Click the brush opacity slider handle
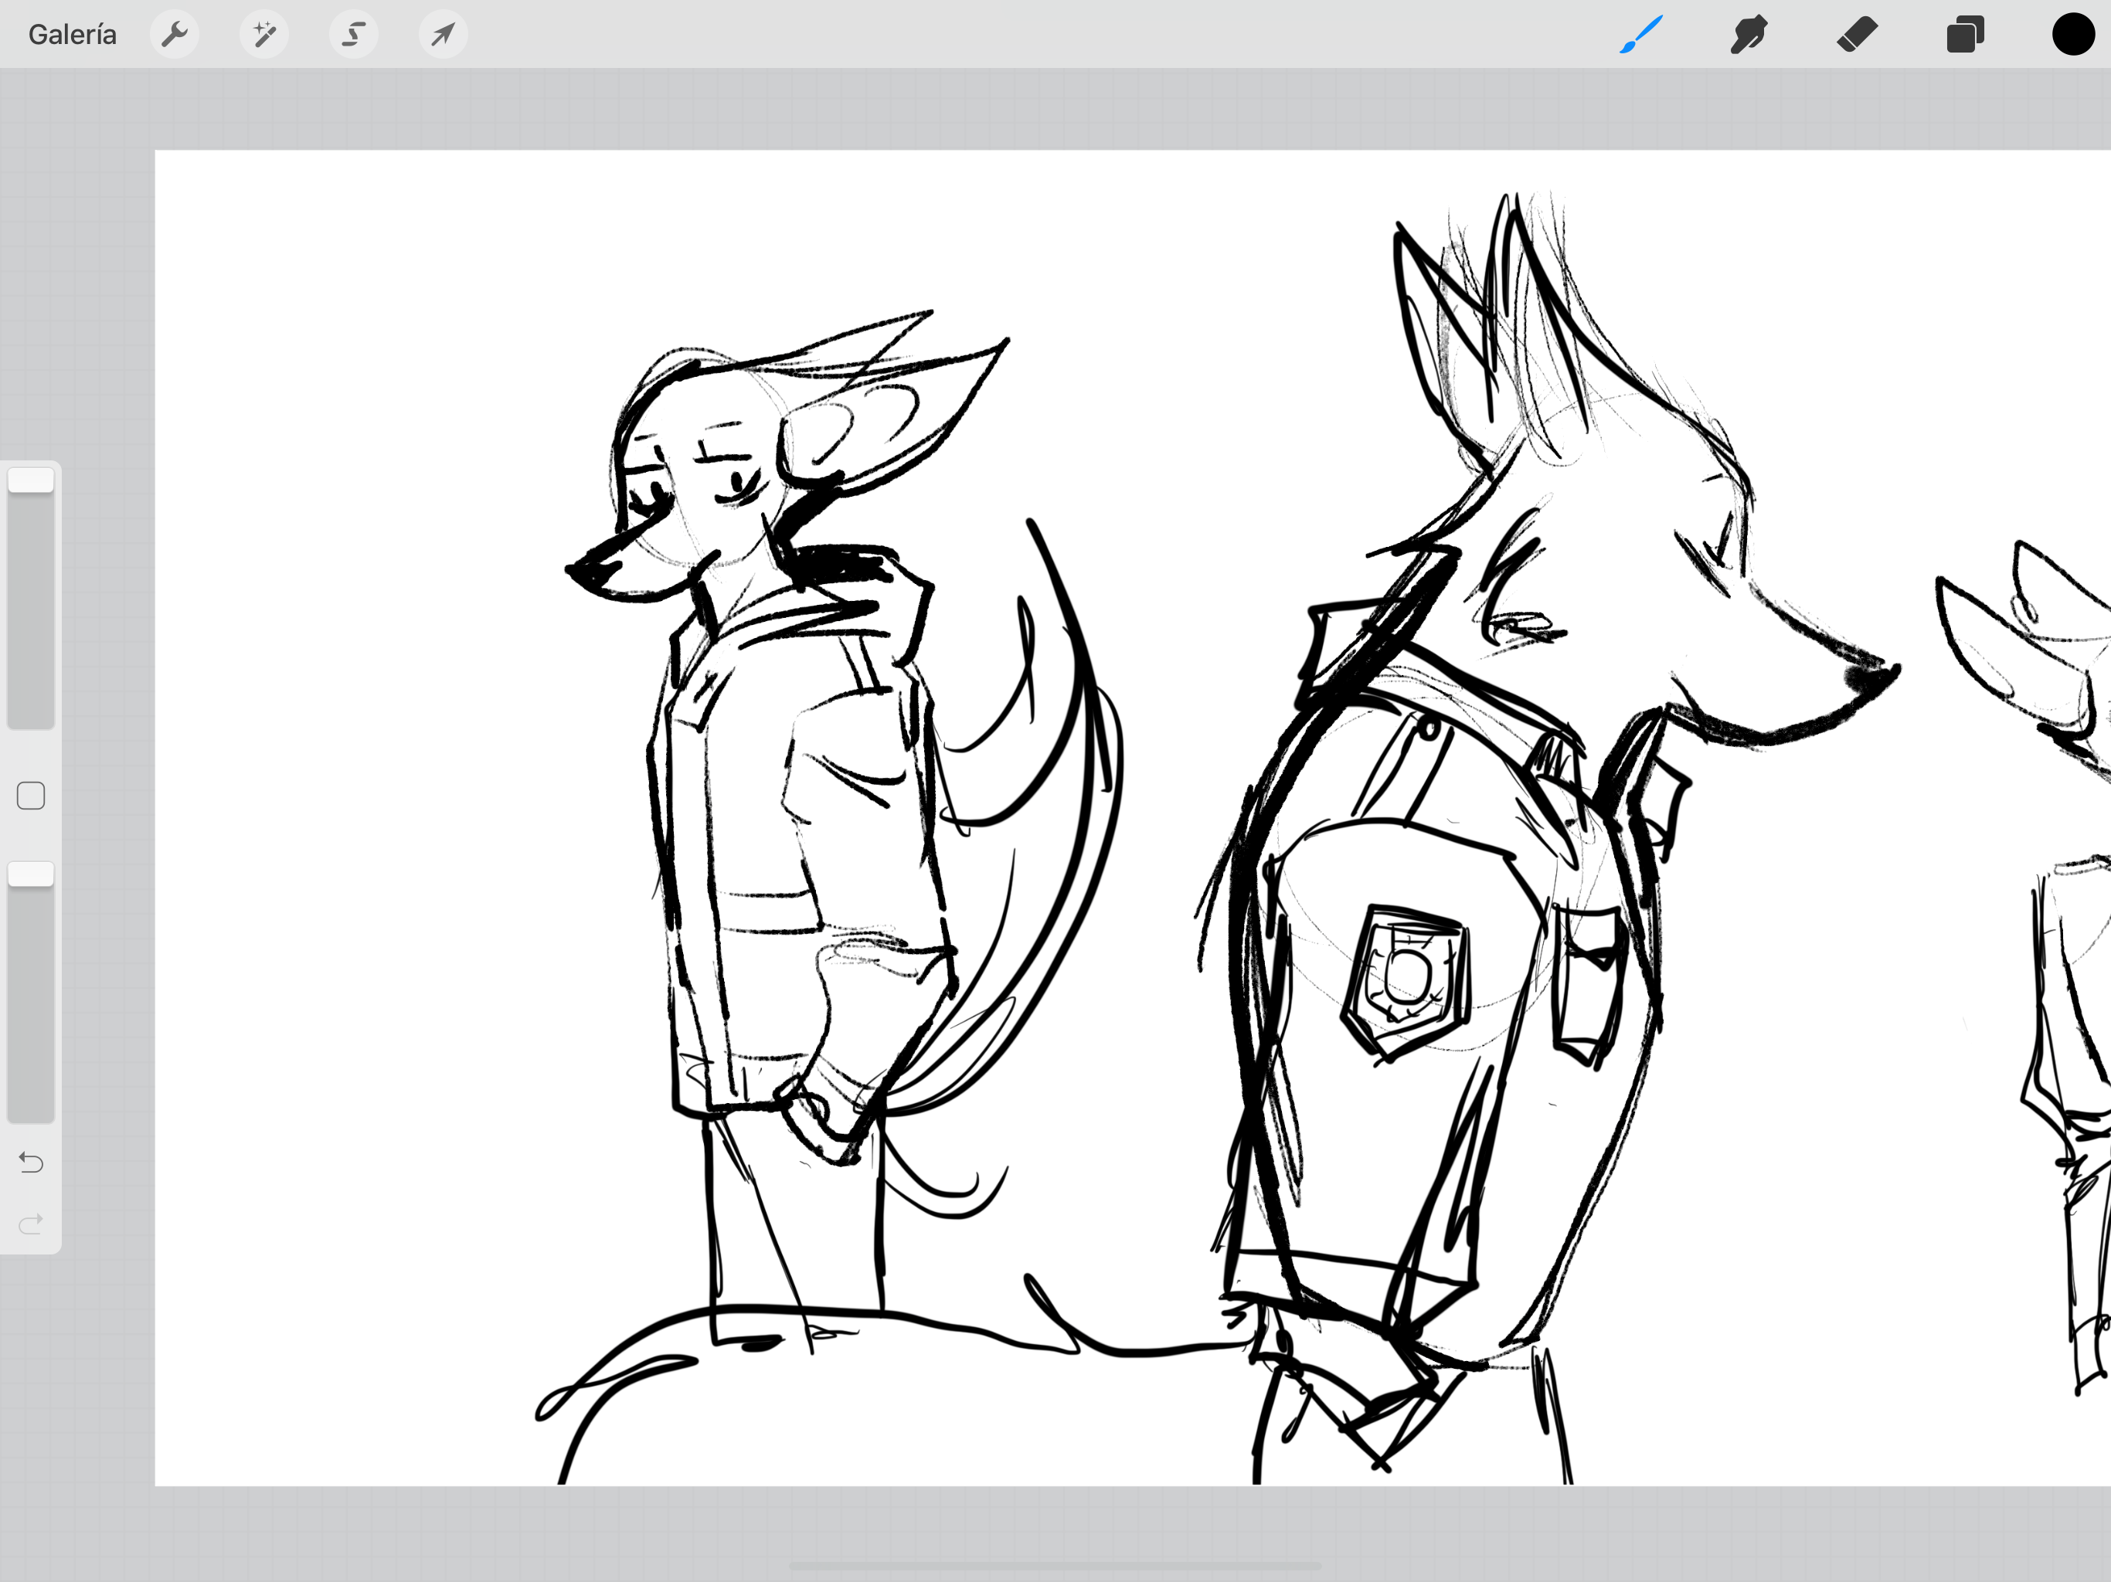This screenshot has height=1582, width=2111. coord(31,873)
